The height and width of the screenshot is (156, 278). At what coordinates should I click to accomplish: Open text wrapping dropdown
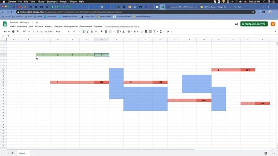pos(130,32)
